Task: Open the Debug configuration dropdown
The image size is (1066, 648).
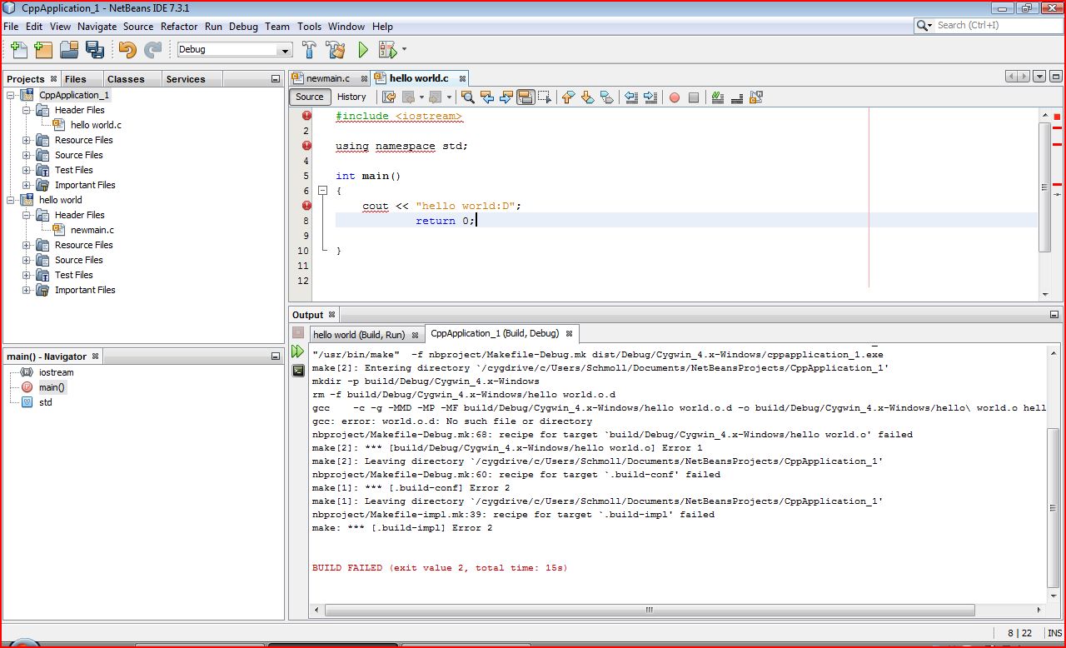Action: (x=286, y=50)
